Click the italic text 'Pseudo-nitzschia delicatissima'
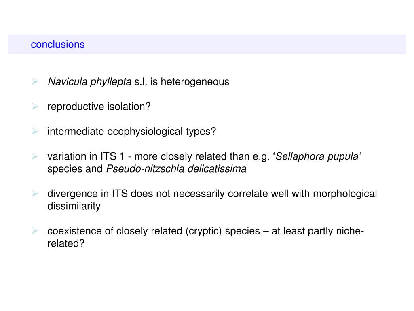The width and height of the screenshot is (414, 311). tap(176, 169)
